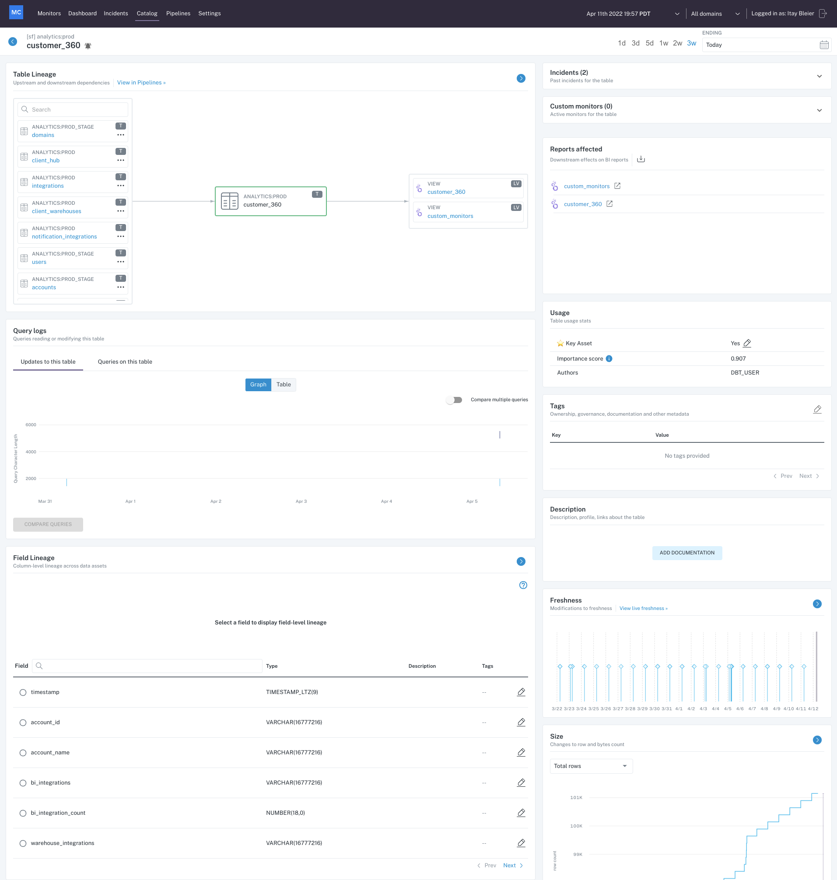This screenshot has height=880, width=837.
Task: Select the bi_integration_count field radio button
Action: [23, 813]
